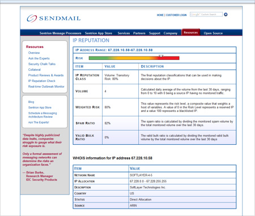Open Schedule a Messaging Architecture Review link

click(x=42, y=115)
